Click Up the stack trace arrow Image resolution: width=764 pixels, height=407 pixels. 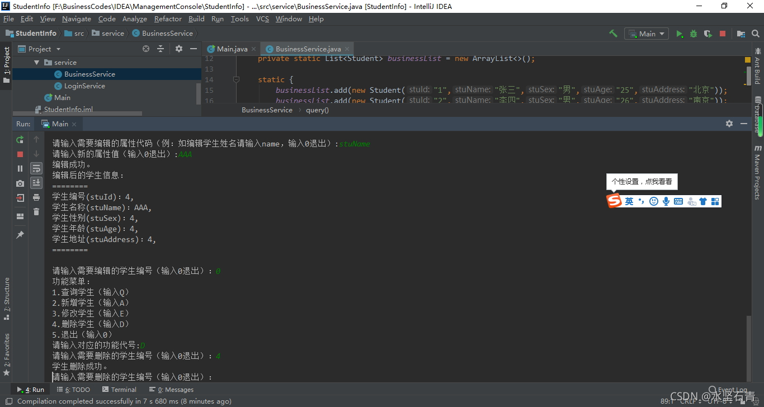click(x=36, y=139)
